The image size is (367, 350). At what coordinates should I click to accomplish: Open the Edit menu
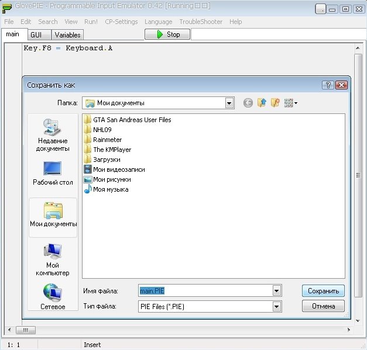click(x=26, y=22)
